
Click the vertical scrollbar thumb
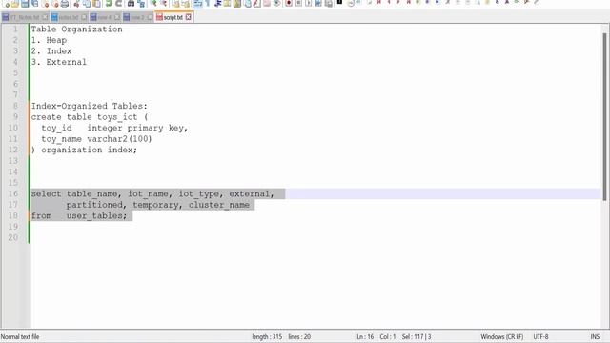tap(604, 116)
